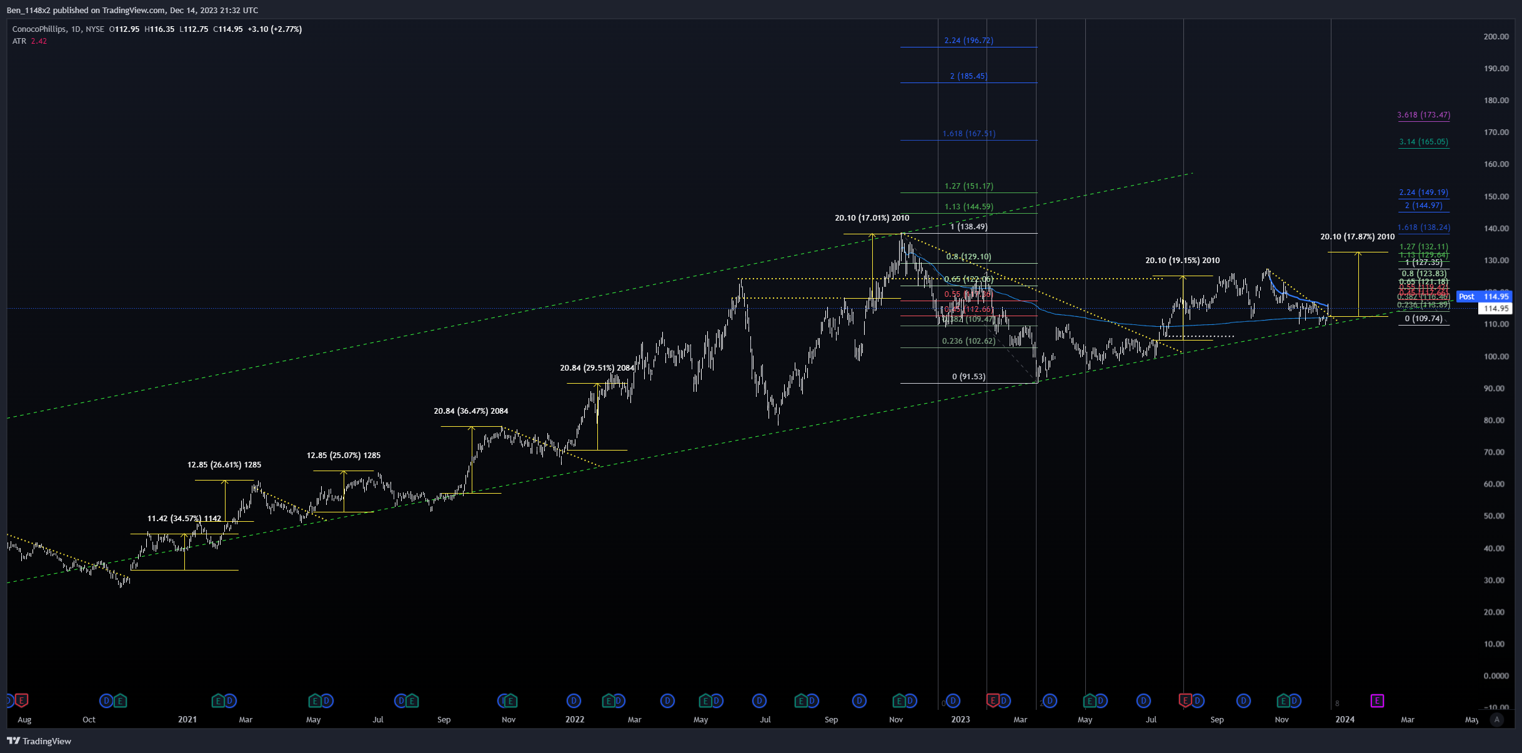Viewport: 1522px width, 753px height.
Task: Open the red earnings marker in August 2023
Action: click(1185, 701)
